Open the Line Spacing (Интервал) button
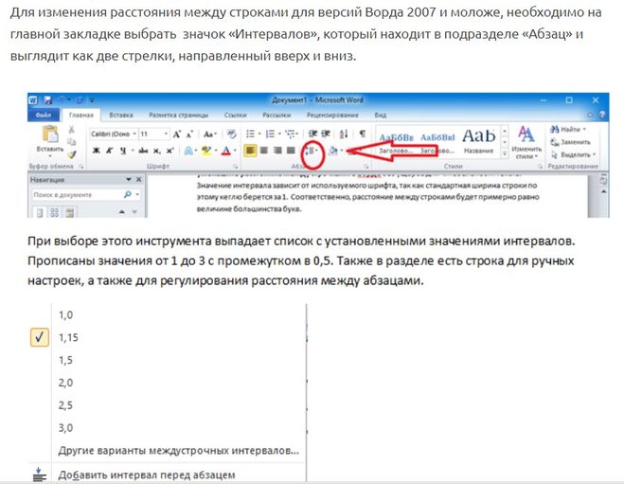Screen dimensions: 624x484 tap(311, 151)
